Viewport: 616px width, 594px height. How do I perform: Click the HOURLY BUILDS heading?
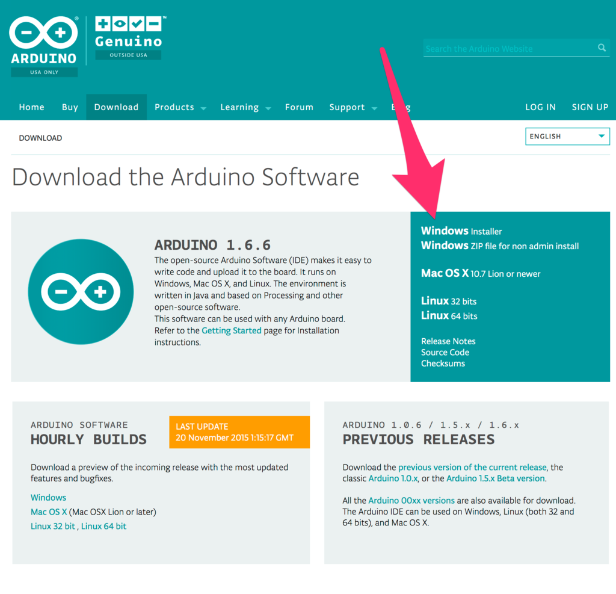click(x=88, y=439)
